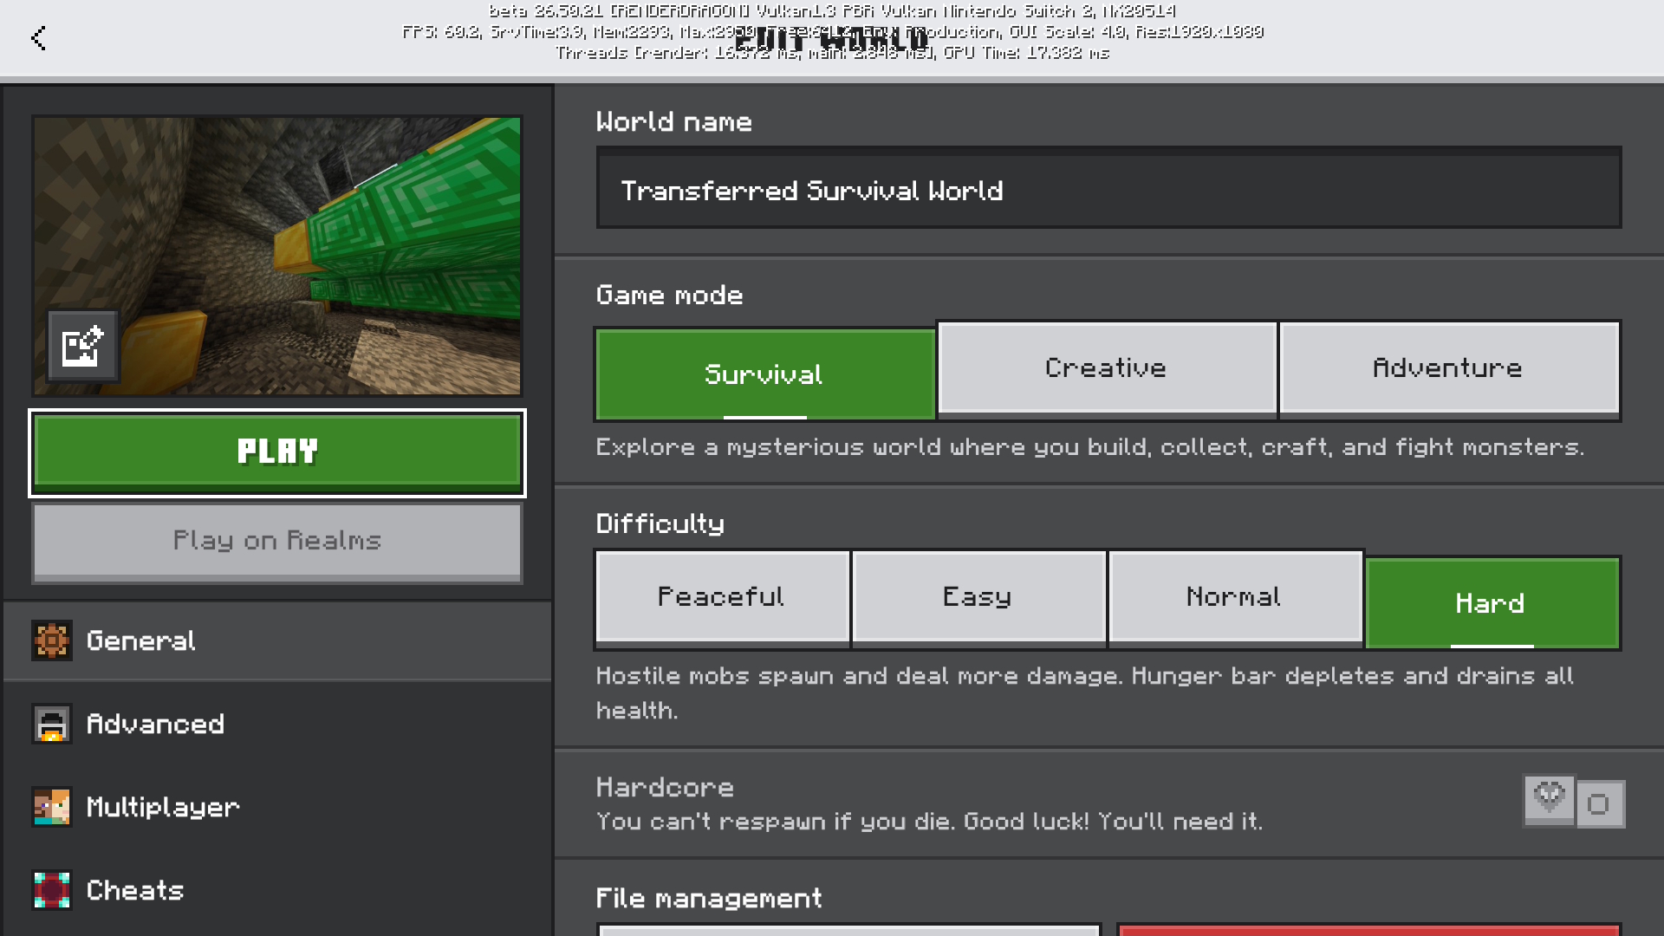1664x936 pixels.
Task: Click the Cheats command block icon
Action: [x=52, y=890]
